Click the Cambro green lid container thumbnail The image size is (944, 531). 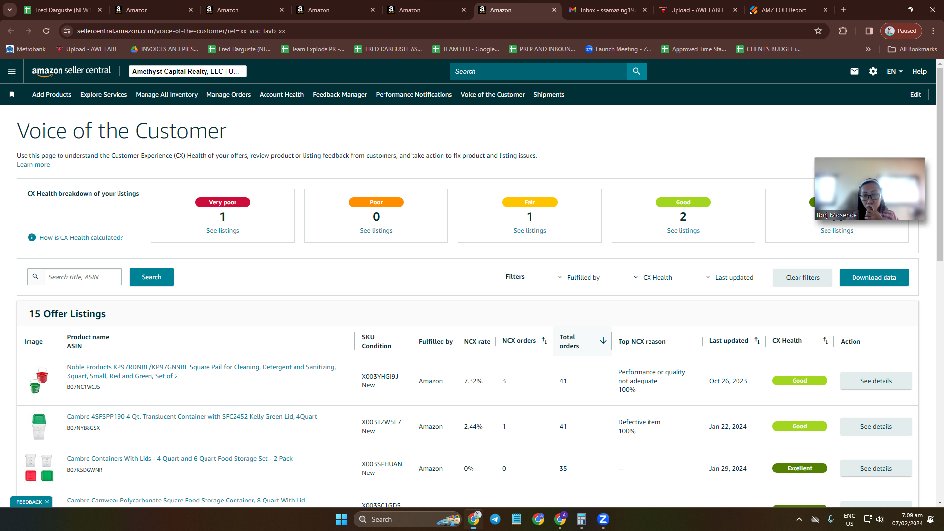pos(38,426)
